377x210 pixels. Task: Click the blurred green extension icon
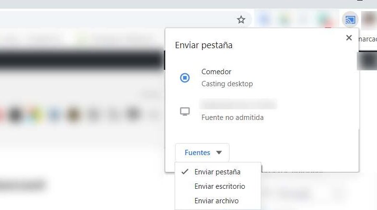click(x=284, y=20)
